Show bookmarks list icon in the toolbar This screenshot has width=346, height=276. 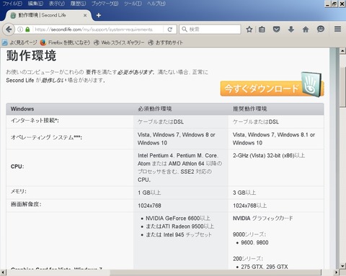(x=262, y=29)
